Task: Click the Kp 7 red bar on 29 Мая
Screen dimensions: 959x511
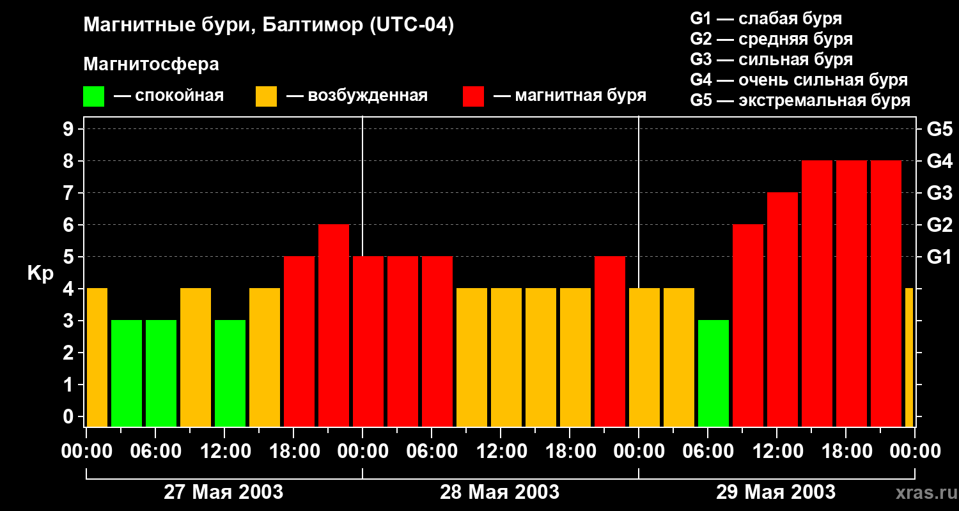Action: [783, 309]
